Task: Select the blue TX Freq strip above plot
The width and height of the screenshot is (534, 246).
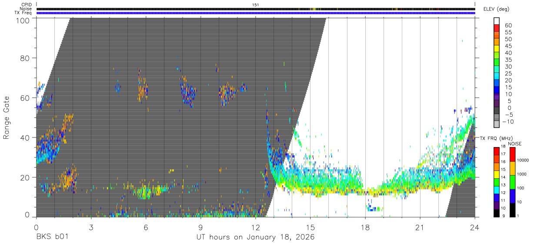Action: [x=255, y=13]
